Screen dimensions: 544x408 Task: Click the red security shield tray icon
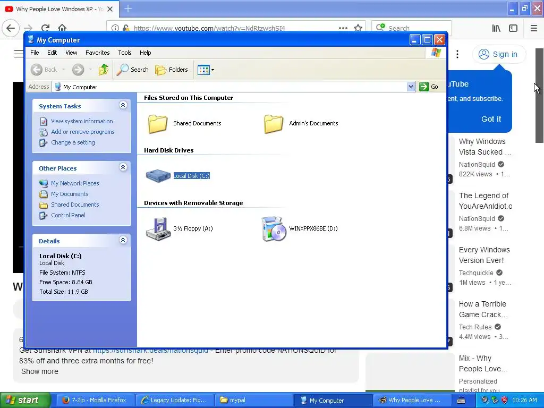tap(505, 400)
